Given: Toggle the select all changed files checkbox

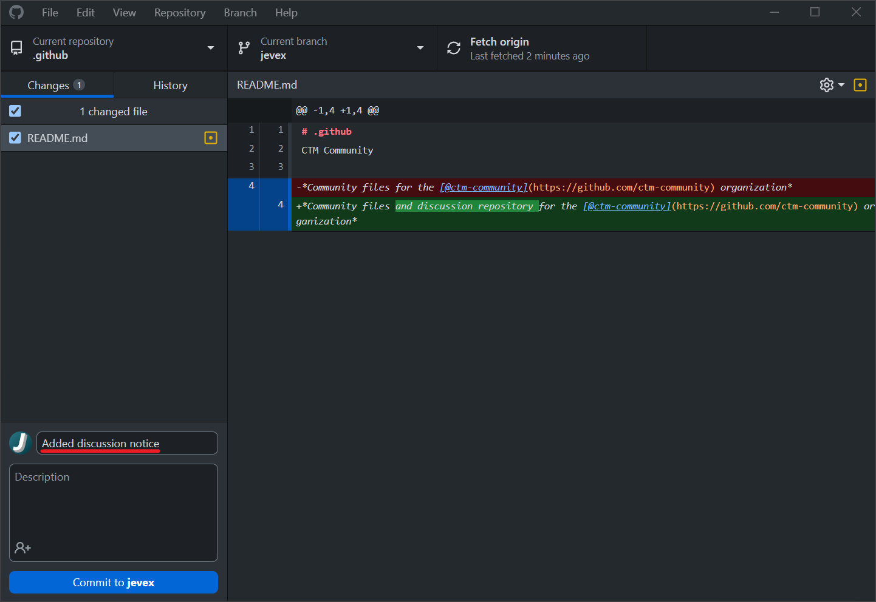Looking at the screenshot, I should pos(15,111).
